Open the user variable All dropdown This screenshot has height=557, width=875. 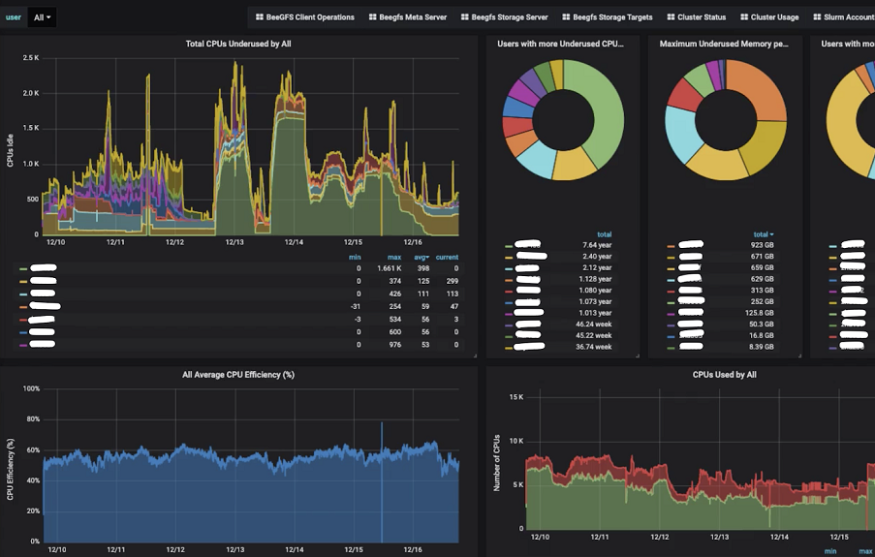[x=42, y=17]
